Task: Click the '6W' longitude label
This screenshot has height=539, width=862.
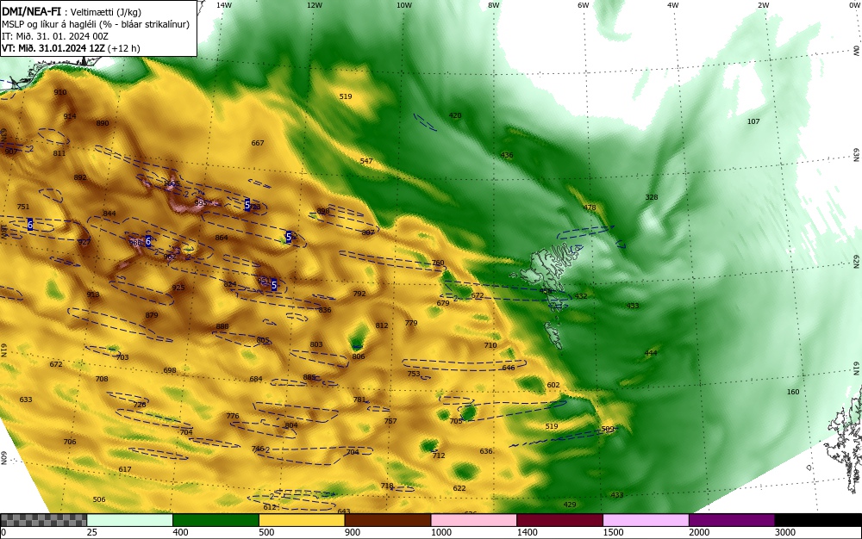Action: (x=584, y=5)
